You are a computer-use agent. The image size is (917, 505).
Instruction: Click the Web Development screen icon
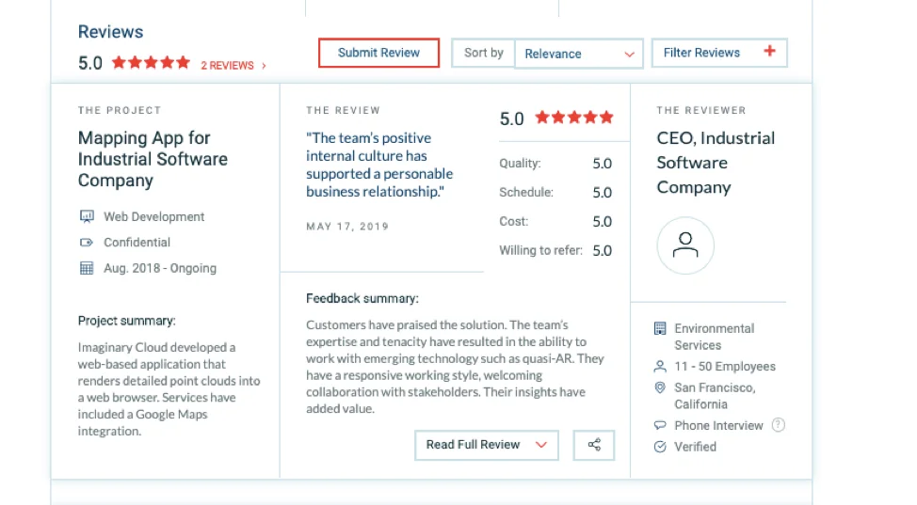pos(87,217)
